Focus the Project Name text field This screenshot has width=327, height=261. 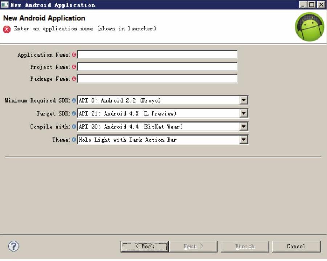click(x=157, y=67)
